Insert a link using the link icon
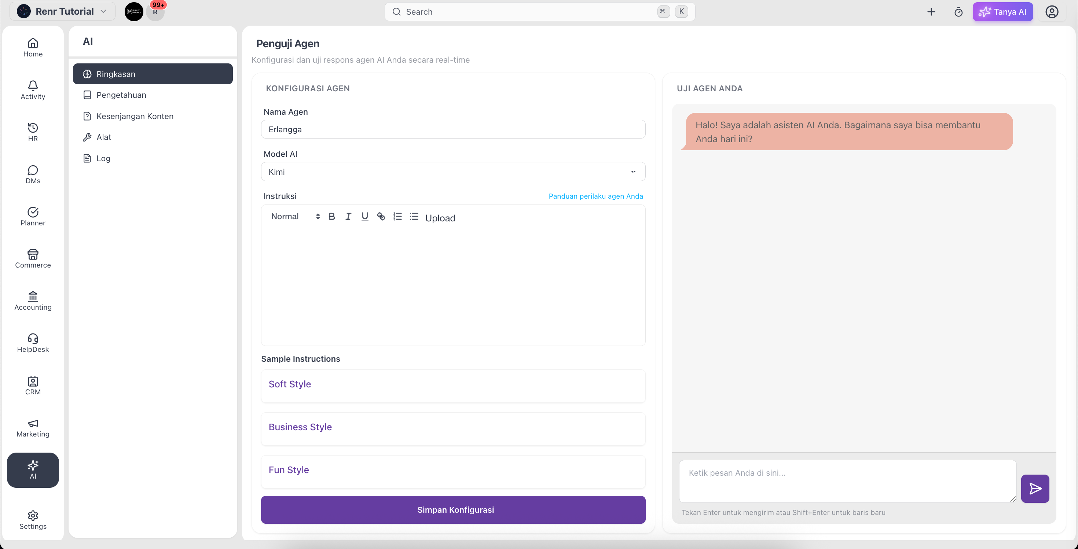 (381, 217)
